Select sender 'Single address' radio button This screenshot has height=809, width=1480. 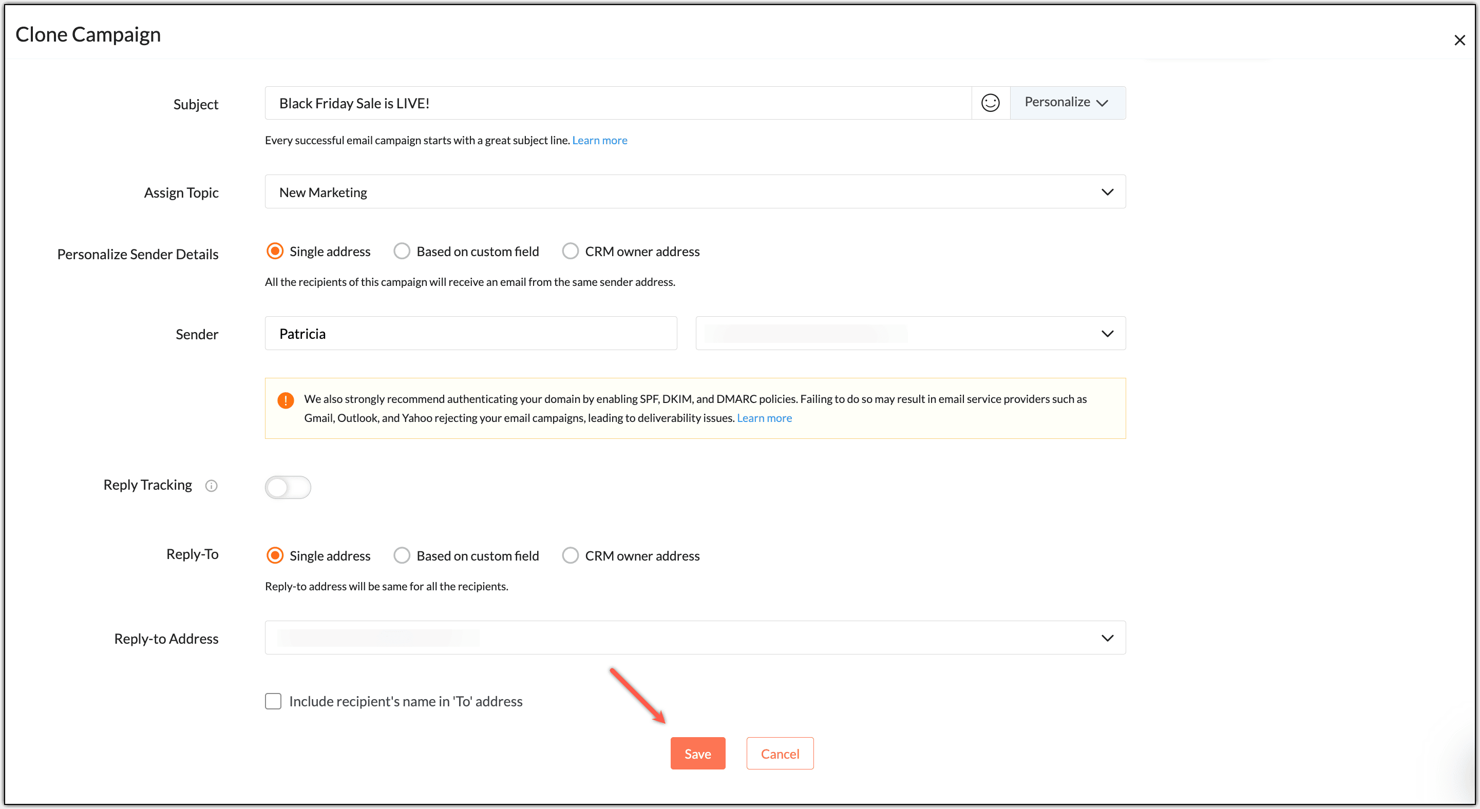coord(275,252)
